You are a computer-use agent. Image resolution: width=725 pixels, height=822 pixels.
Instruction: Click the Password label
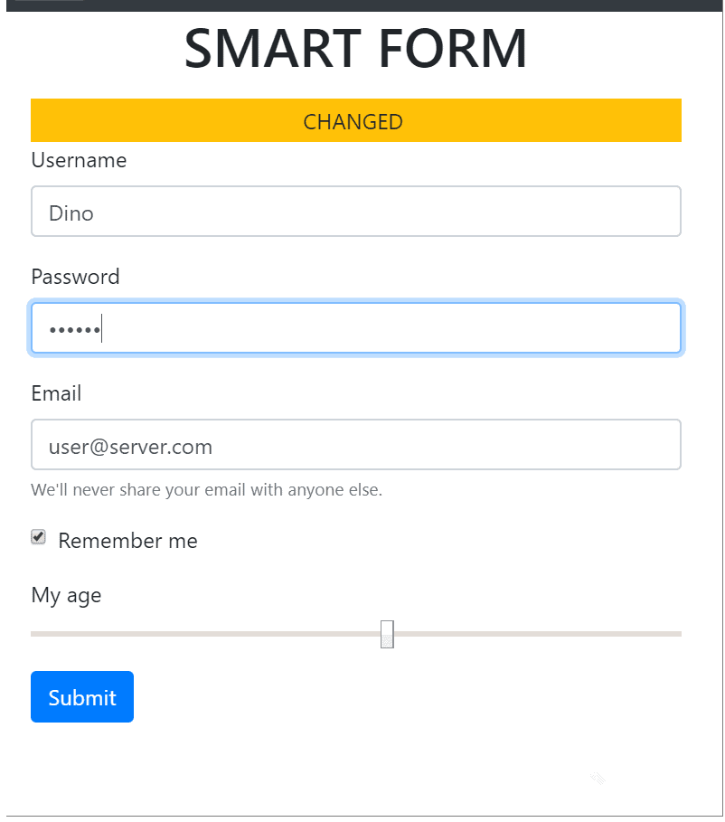(x=76, y=277)
